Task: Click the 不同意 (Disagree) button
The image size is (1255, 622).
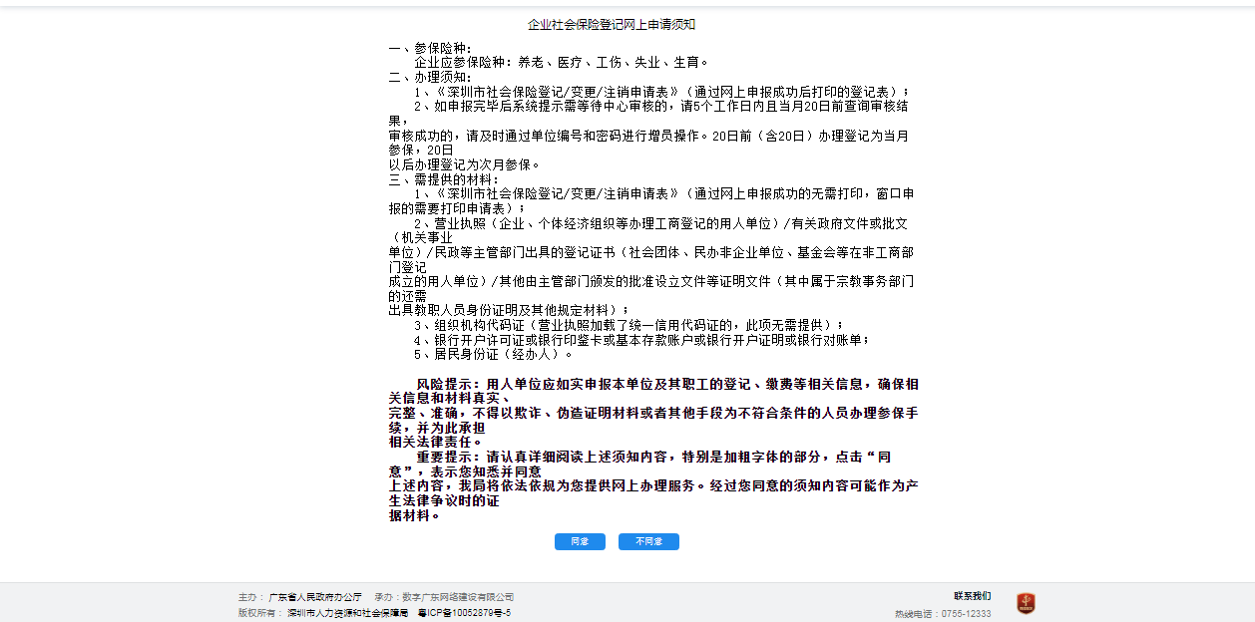Action: pyautogui.click(x=648, y=541)
